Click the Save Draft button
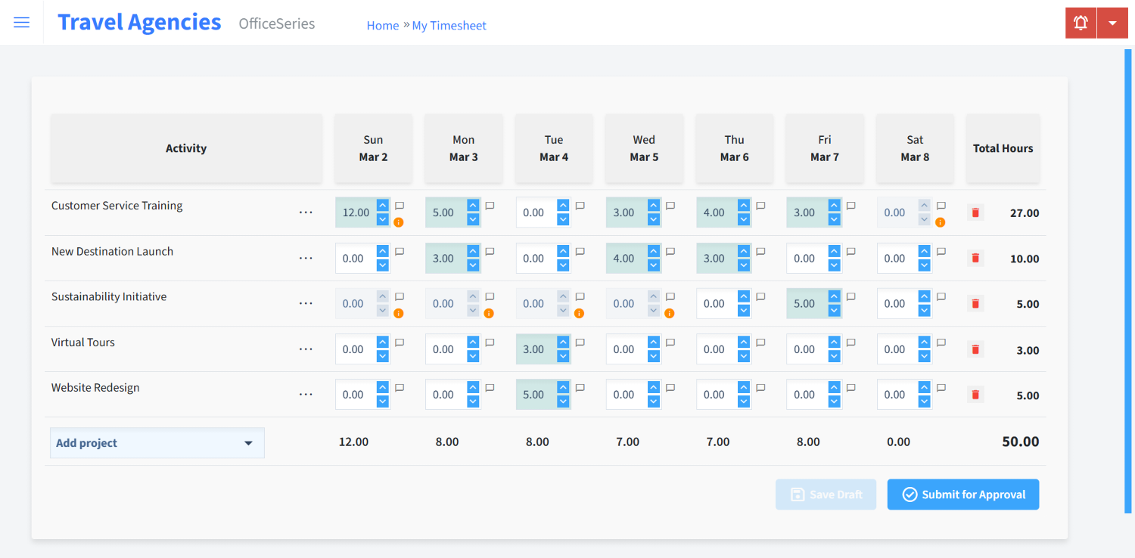Image resolution: width=1135 pixels, height=558 pixels. (826, 494)
